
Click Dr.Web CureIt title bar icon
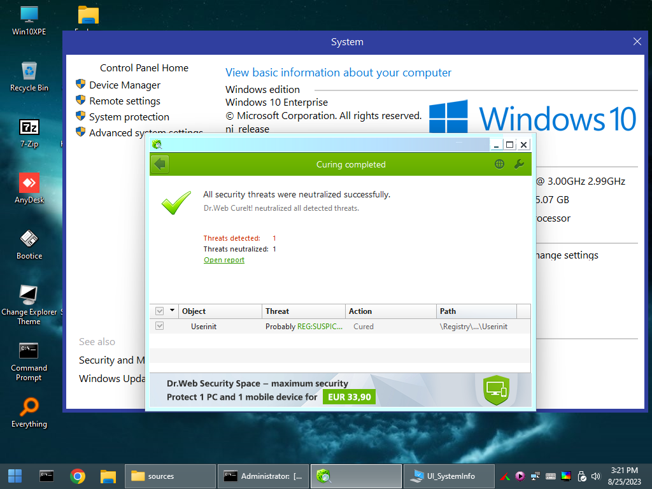point(157,145)
